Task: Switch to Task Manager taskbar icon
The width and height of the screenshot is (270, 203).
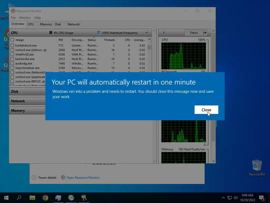Action: pyautogui.click(x=58, y=198)
